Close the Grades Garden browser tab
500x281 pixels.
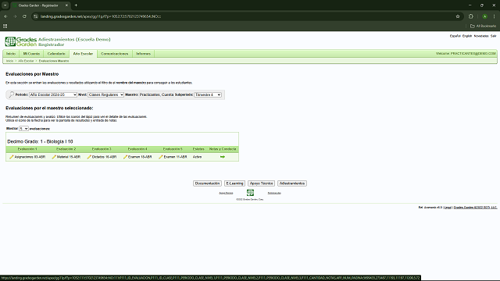pos(66,5)
